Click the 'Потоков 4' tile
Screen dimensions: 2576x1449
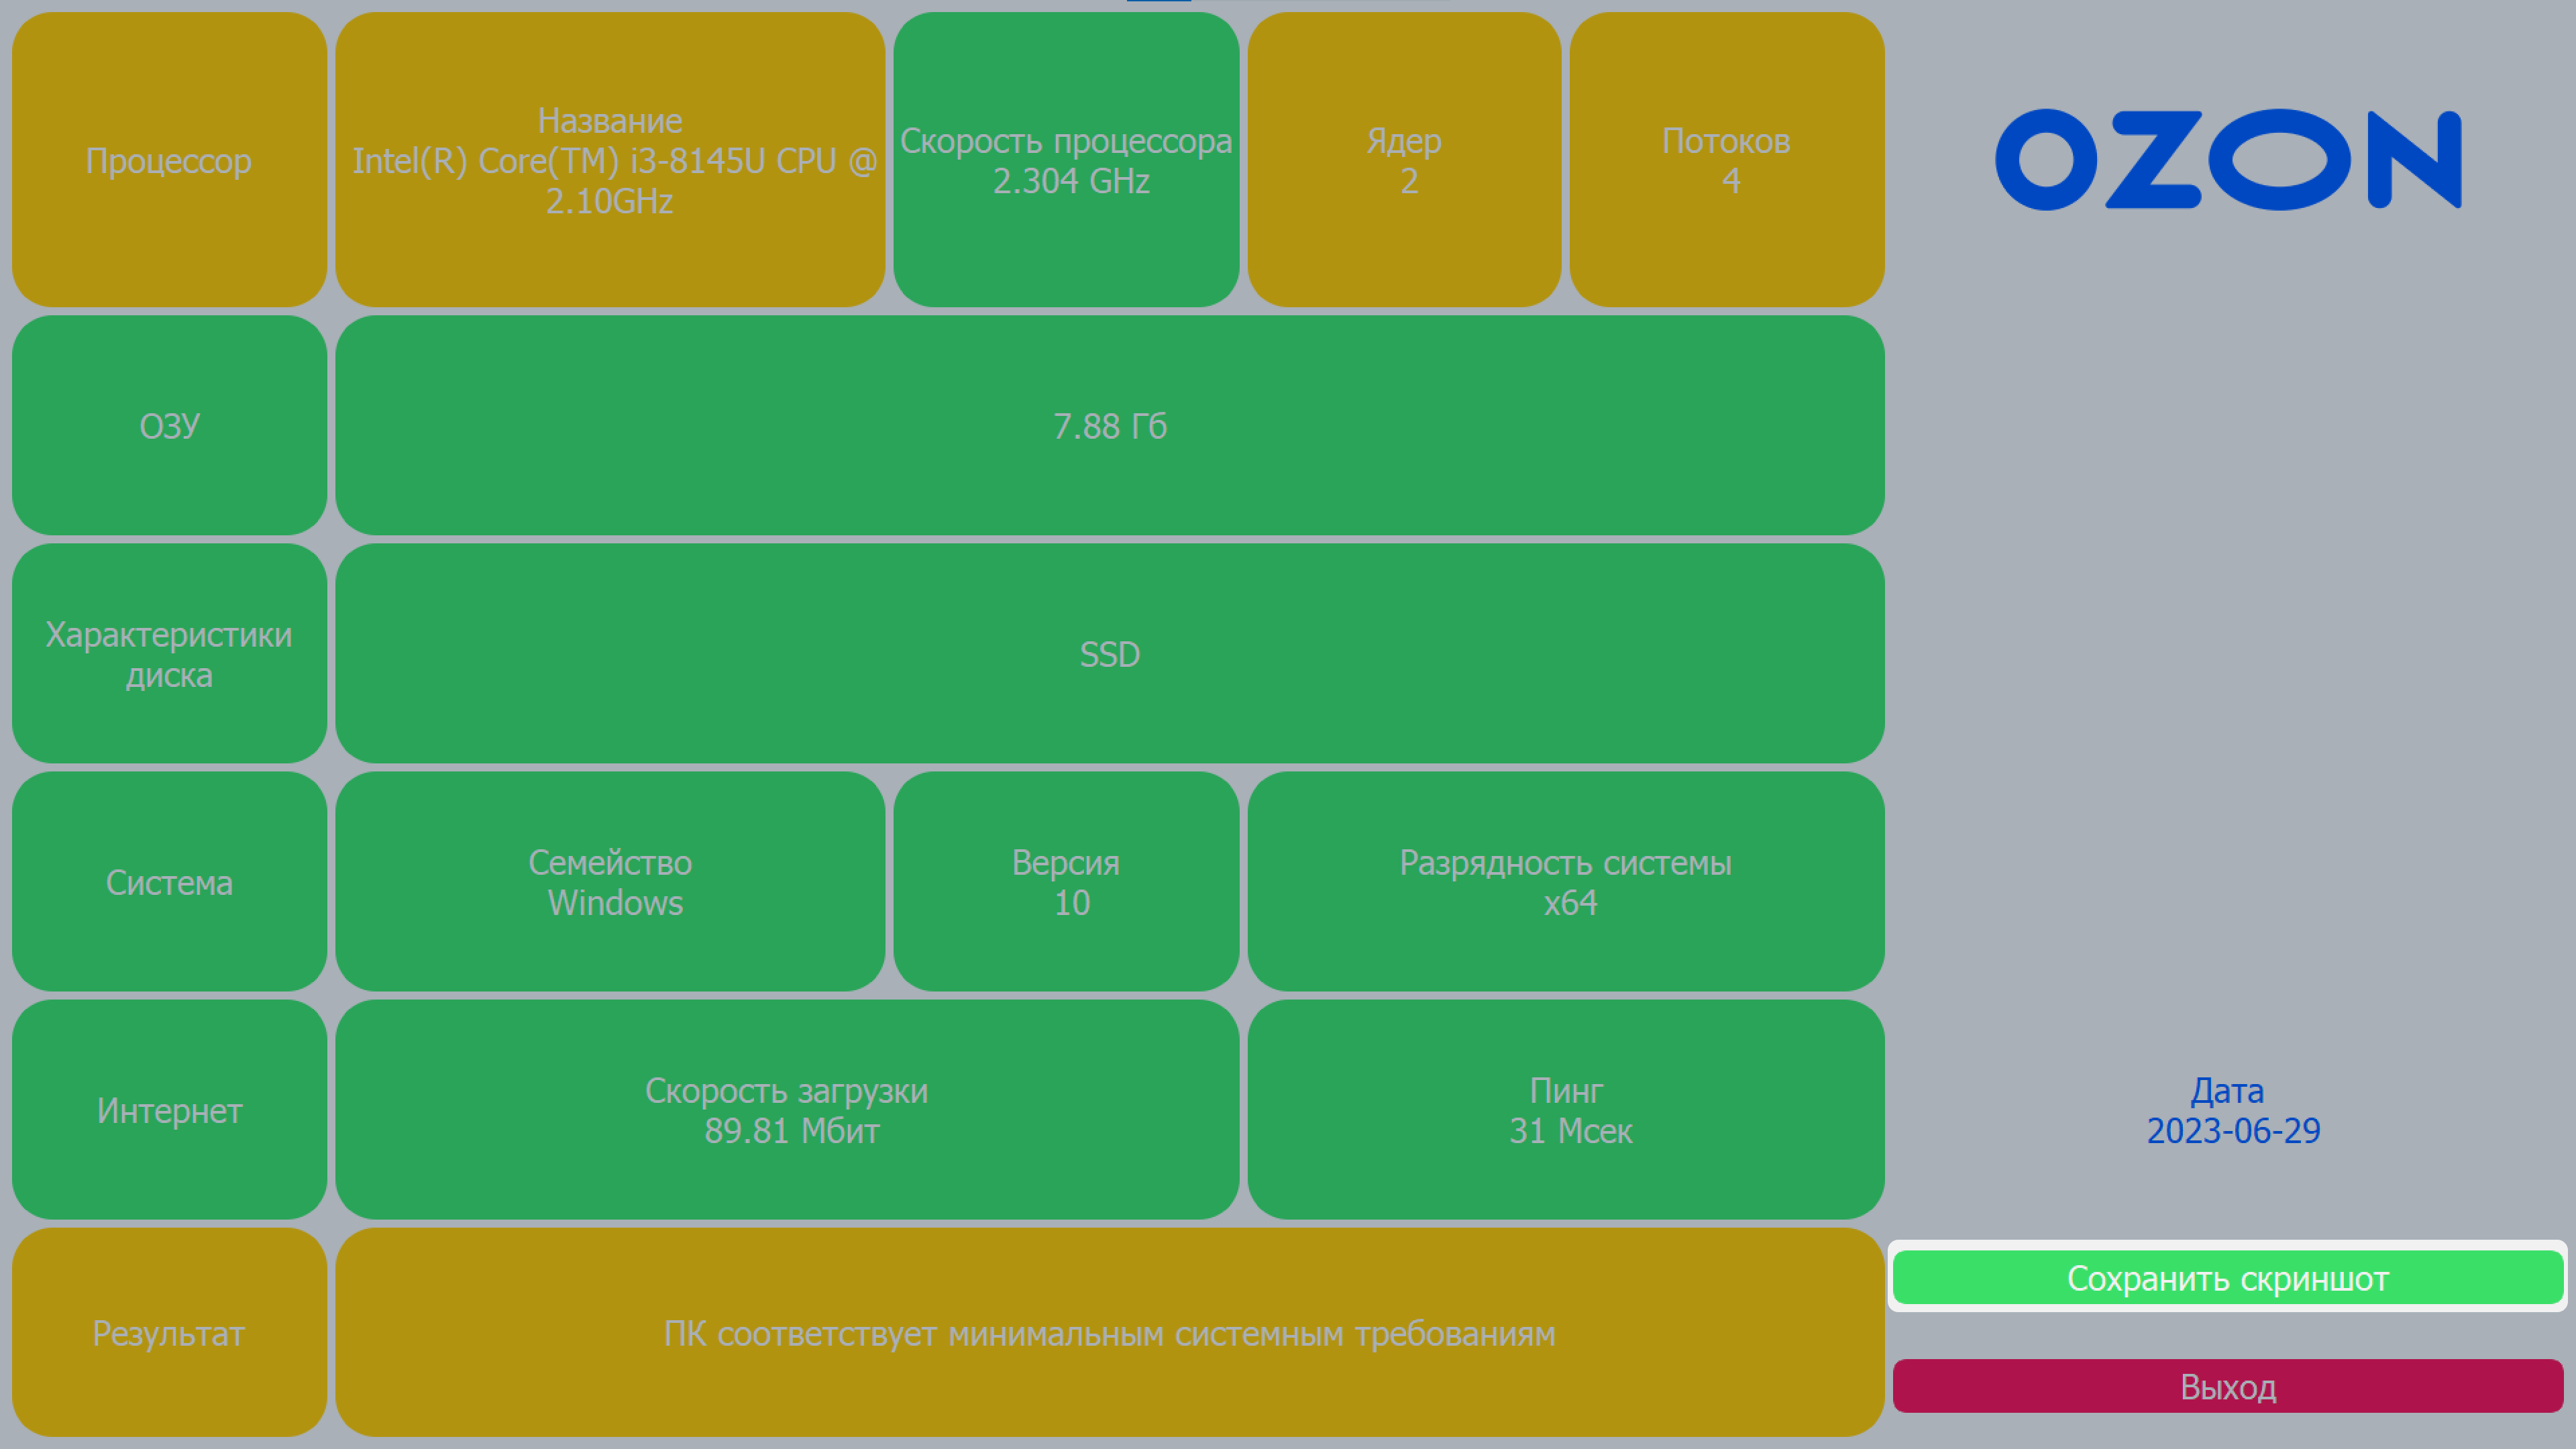(x=1727, y=160)
